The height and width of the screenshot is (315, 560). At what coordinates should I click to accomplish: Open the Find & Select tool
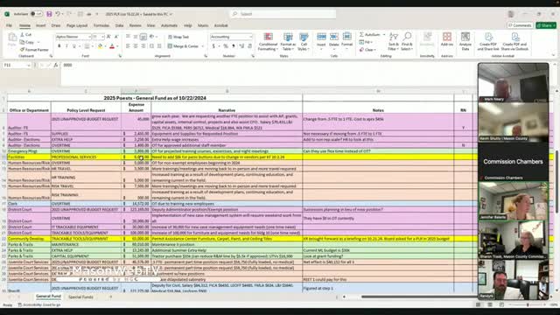coord(407,41)
